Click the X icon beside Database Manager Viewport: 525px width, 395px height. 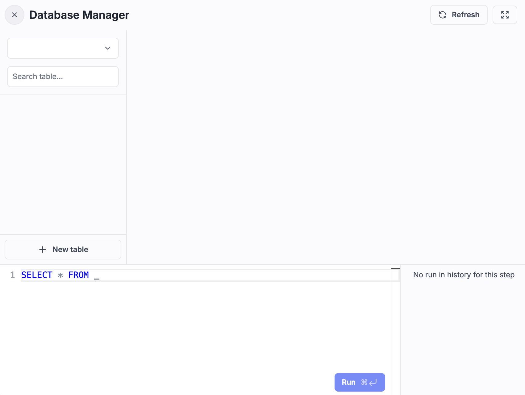click(x=14, y=15)
